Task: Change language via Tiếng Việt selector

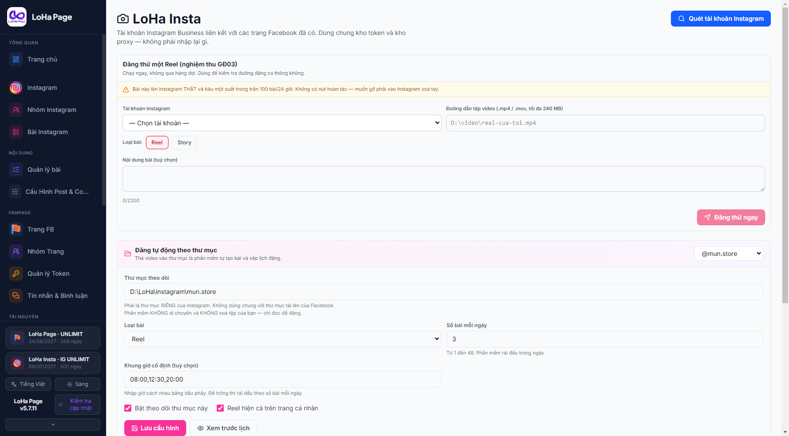Action: tap(28, 384)
